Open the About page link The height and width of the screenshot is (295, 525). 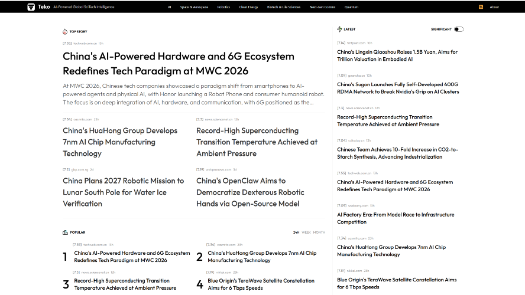494,7
